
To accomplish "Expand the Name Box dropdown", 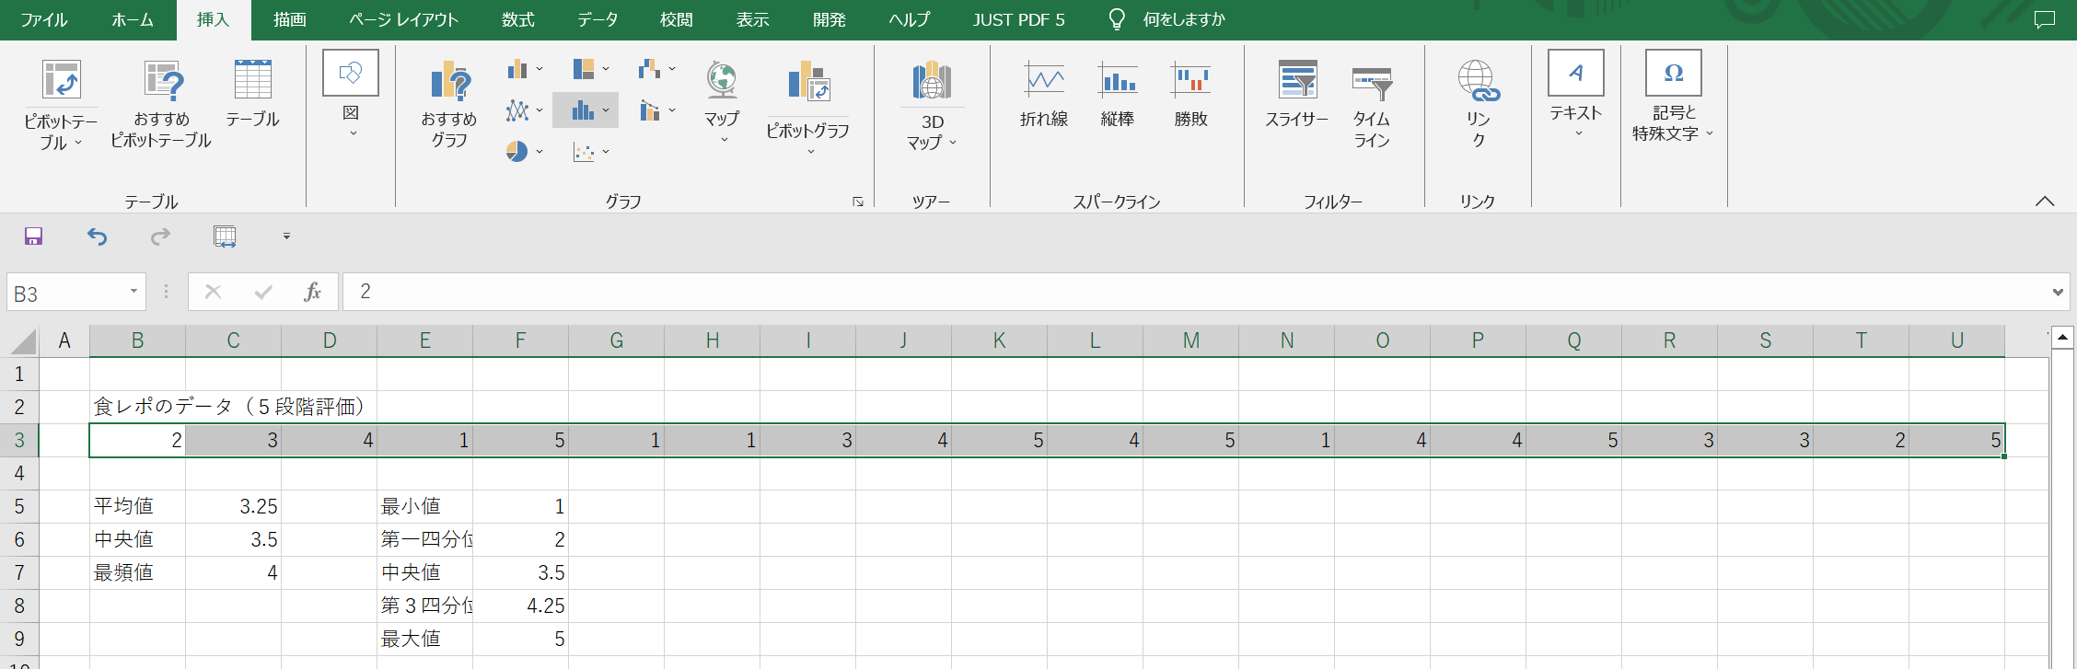I will point(133,292).
